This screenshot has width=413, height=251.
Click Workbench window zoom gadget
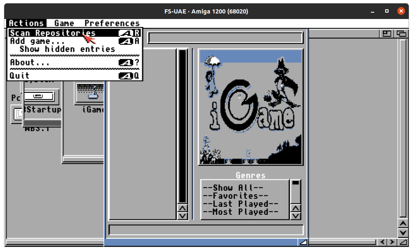coord(386,33)
